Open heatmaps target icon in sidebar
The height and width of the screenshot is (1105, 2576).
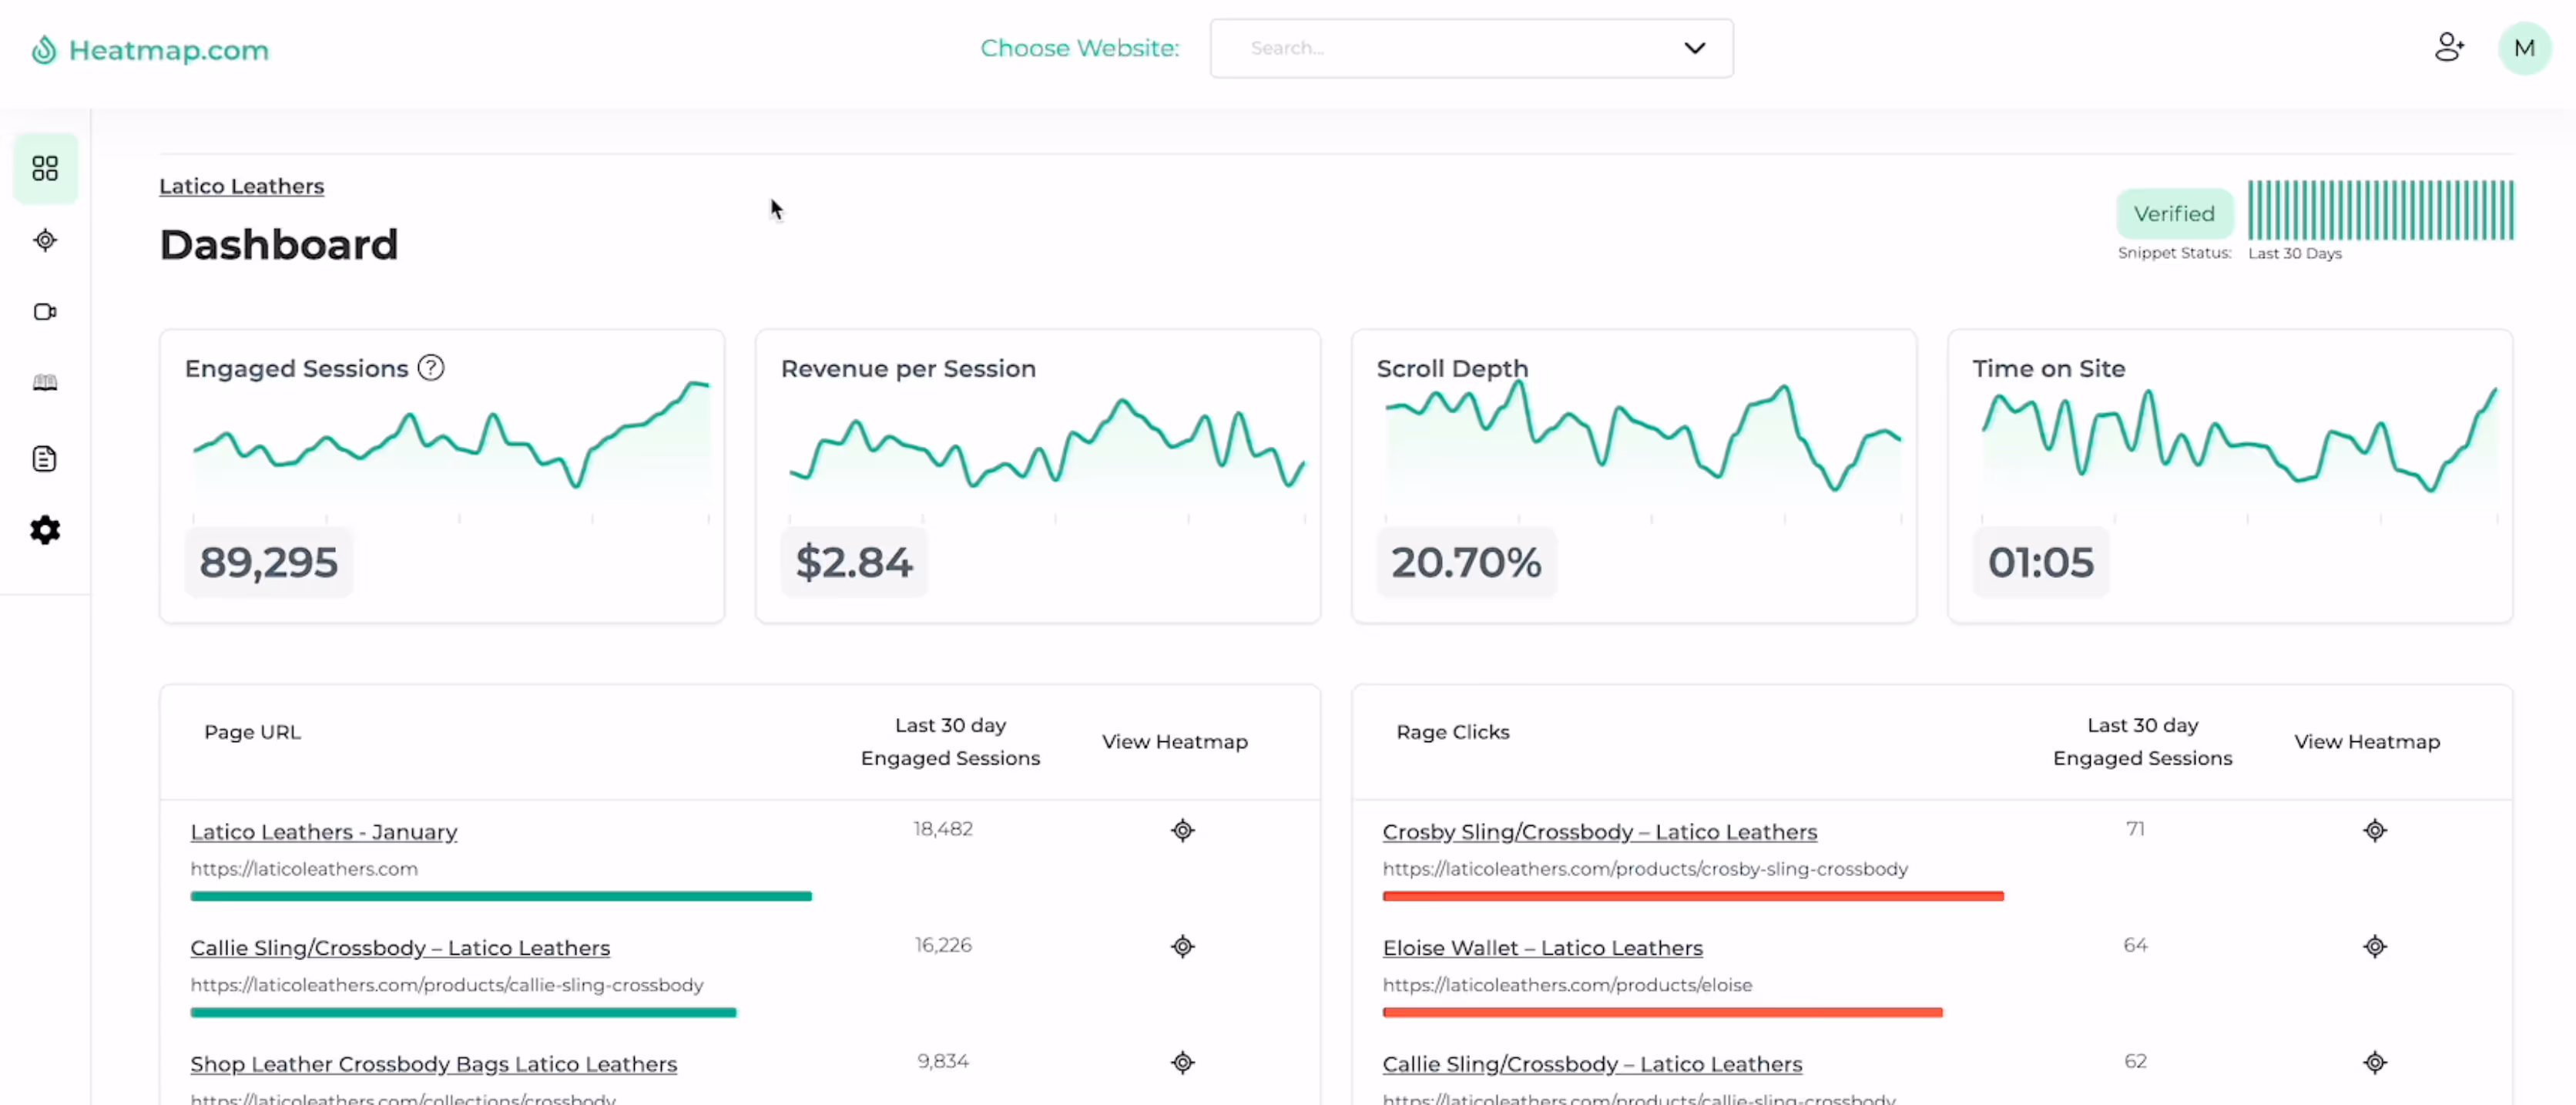point(45,240)
